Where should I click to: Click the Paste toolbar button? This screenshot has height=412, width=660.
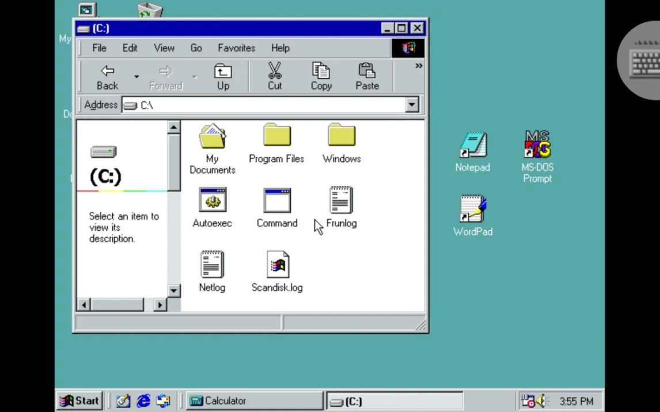(x=367, y=77)
